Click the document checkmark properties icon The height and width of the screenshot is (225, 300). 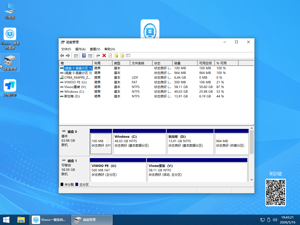(110, 55)
